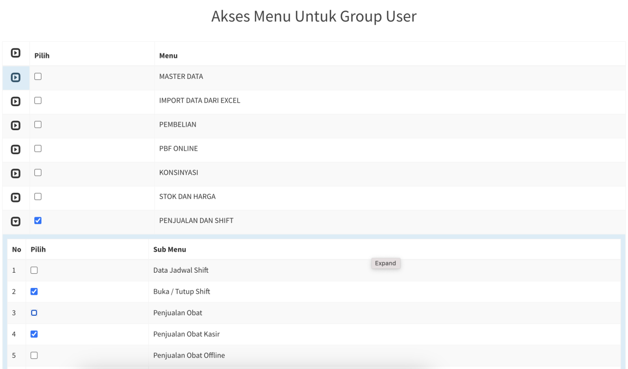
Task: Tick the PEMBELIAN menu checkbox
Action: [x=38, y=125]
